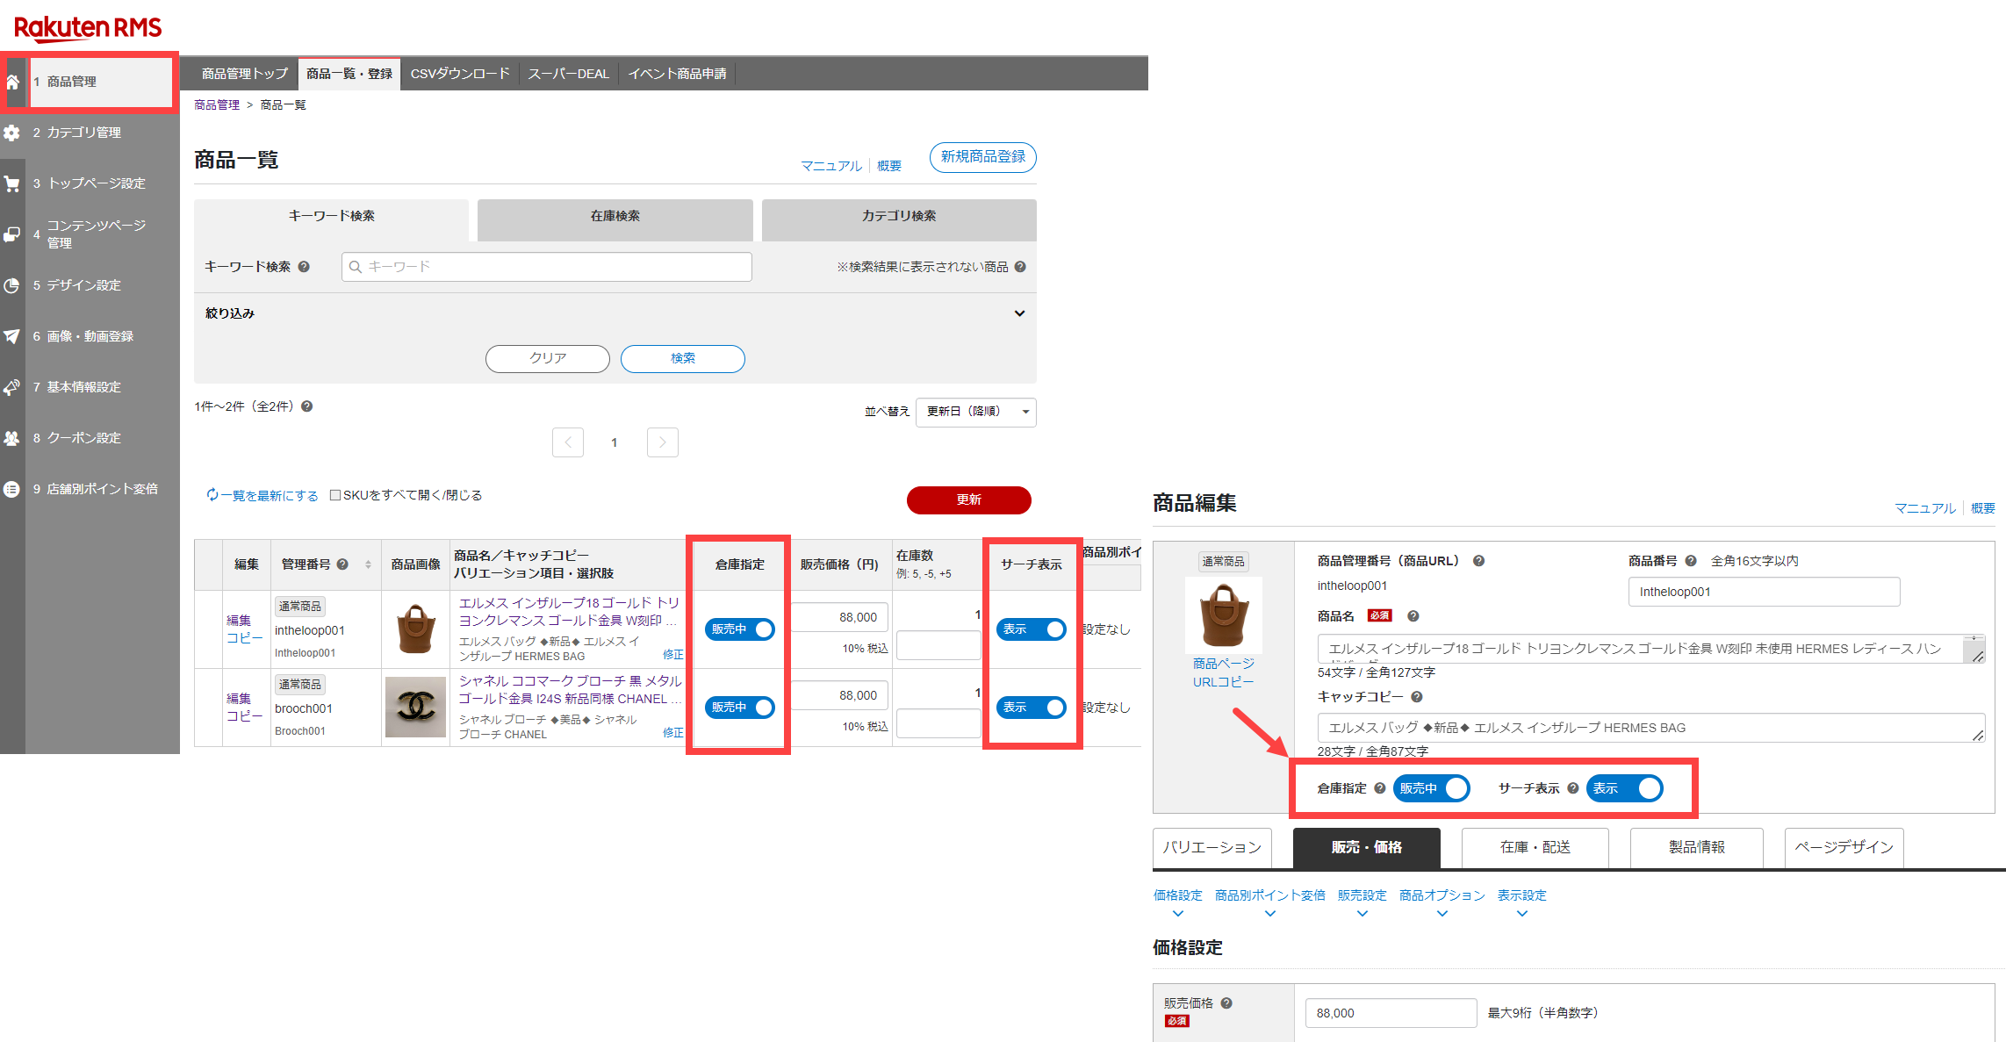
Task: Switch to 製品情報 tab
Action: pos(1697,848)
